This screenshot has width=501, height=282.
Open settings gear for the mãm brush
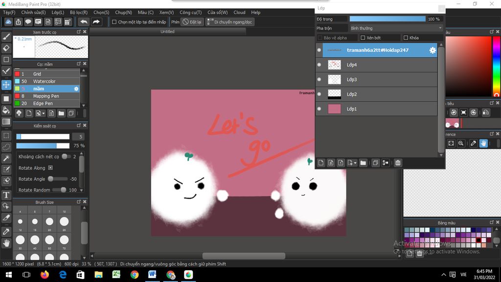click(76, 89)
